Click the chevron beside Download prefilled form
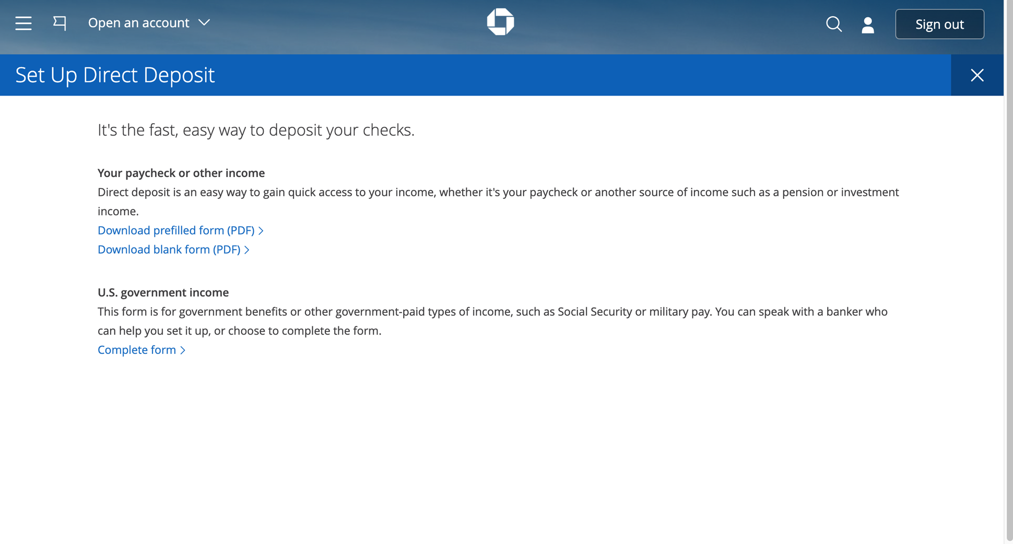Image resolution: width=1013 pixels, height=544 pixels. pos(261,230)
